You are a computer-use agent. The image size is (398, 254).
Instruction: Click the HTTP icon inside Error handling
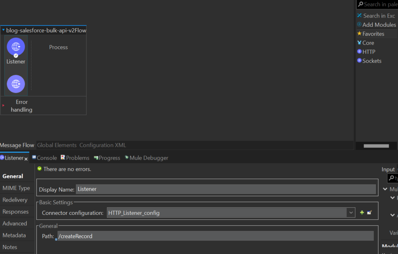(16, 84)
